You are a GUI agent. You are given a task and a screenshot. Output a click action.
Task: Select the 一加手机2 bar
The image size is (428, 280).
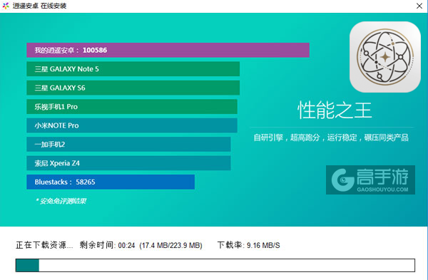pyautogui.click(x=128, y=144)
